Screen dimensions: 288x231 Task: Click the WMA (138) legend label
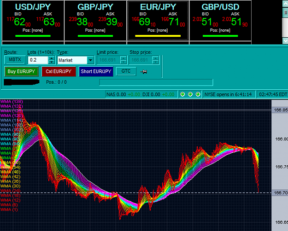pyautogui.click(x=12, y=101)
